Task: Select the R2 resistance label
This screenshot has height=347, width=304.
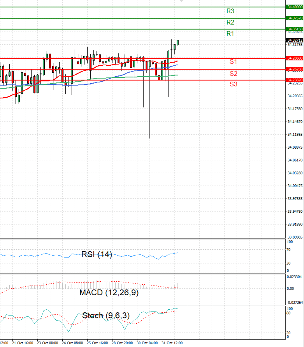Action: (230, 22)
